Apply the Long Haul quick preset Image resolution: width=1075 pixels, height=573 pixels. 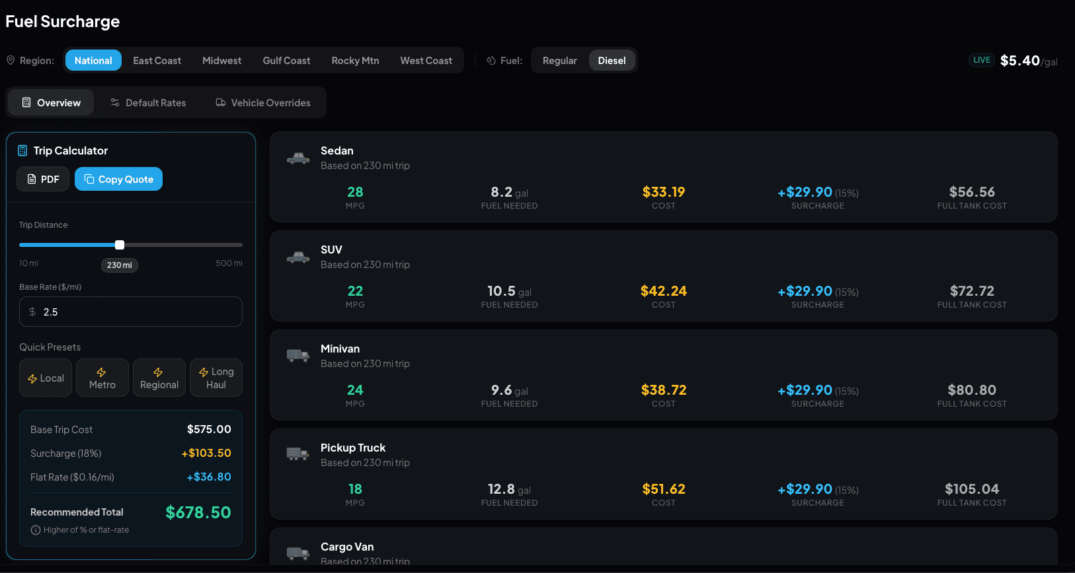point(216,378)
